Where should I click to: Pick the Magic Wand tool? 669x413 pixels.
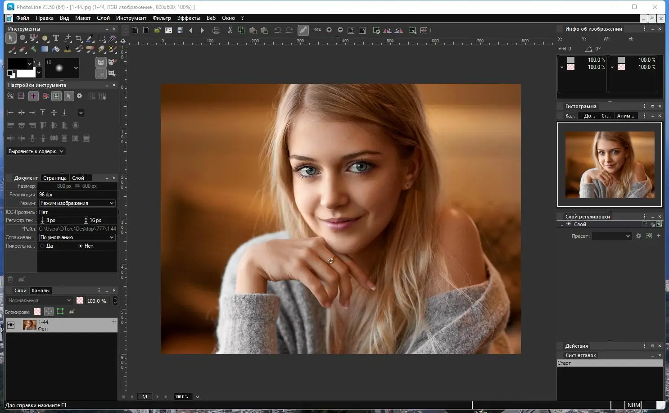[x=113, y=38]
